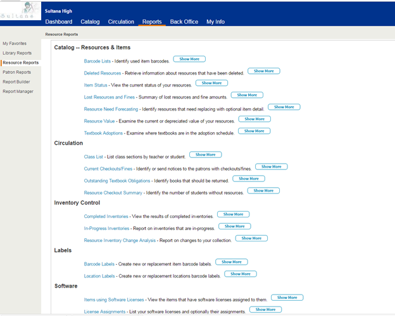395x316 pixels.
Task: Open the Location Labels report
Action: [x=99, y=276]
